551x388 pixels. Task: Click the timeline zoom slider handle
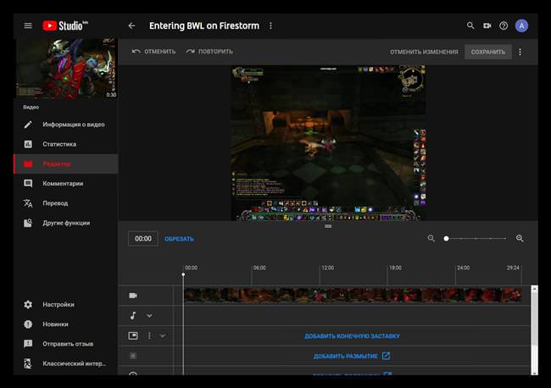coord(446,238)
